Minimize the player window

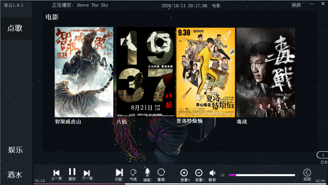pyautogui.click(x=312, y=4)
